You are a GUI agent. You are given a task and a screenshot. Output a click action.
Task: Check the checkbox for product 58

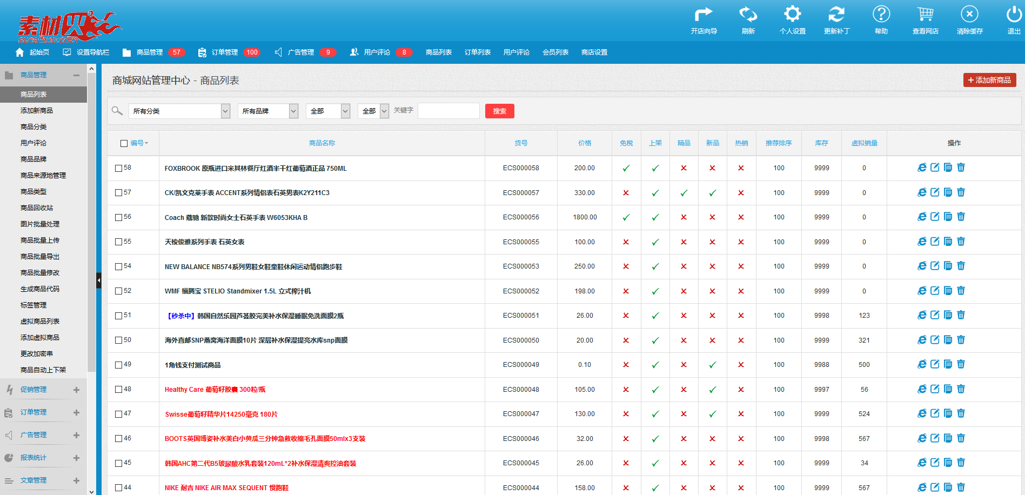[118, 168]
